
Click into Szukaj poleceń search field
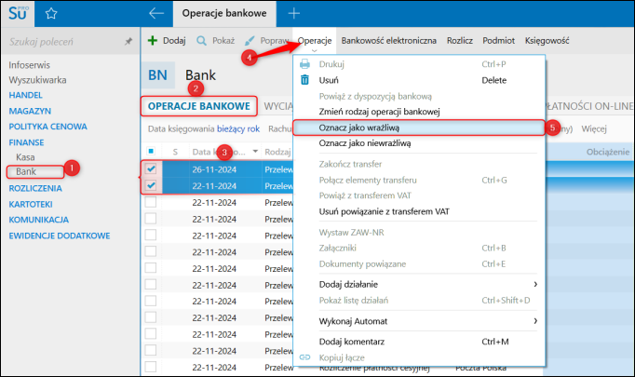(x=65, y=41)
